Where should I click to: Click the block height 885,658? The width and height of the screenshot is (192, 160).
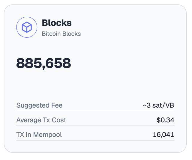(x=43, y=63)
